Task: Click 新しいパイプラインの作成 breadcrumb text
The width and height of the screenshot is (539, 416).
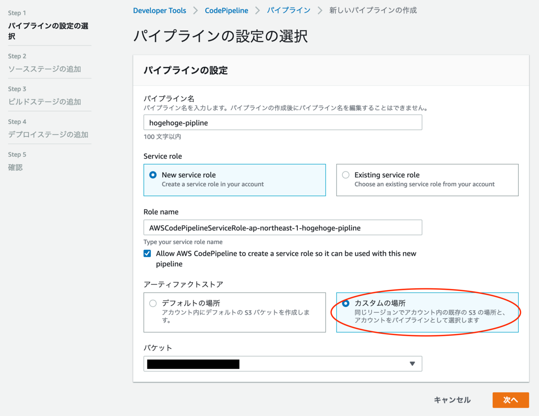Action: pyautogui.click(x=373, y=10)
